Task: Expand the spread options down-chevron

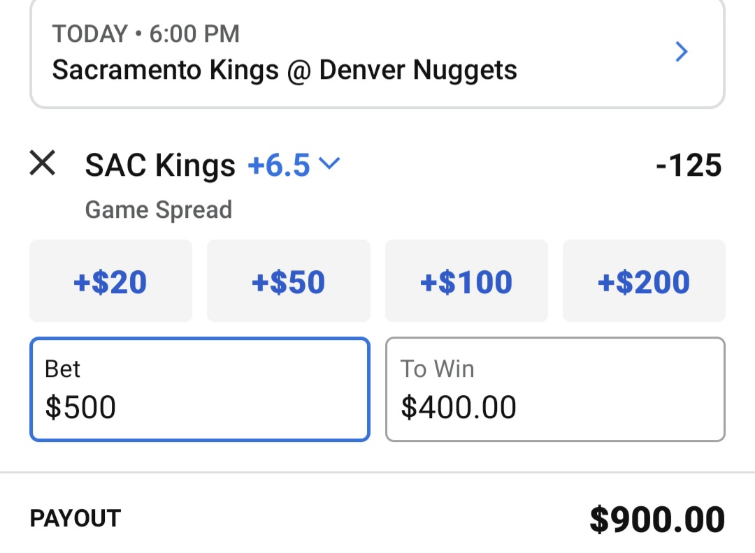Action: (329, 164)
